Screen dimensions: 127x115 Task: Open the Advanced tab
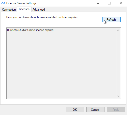[39, 10]
